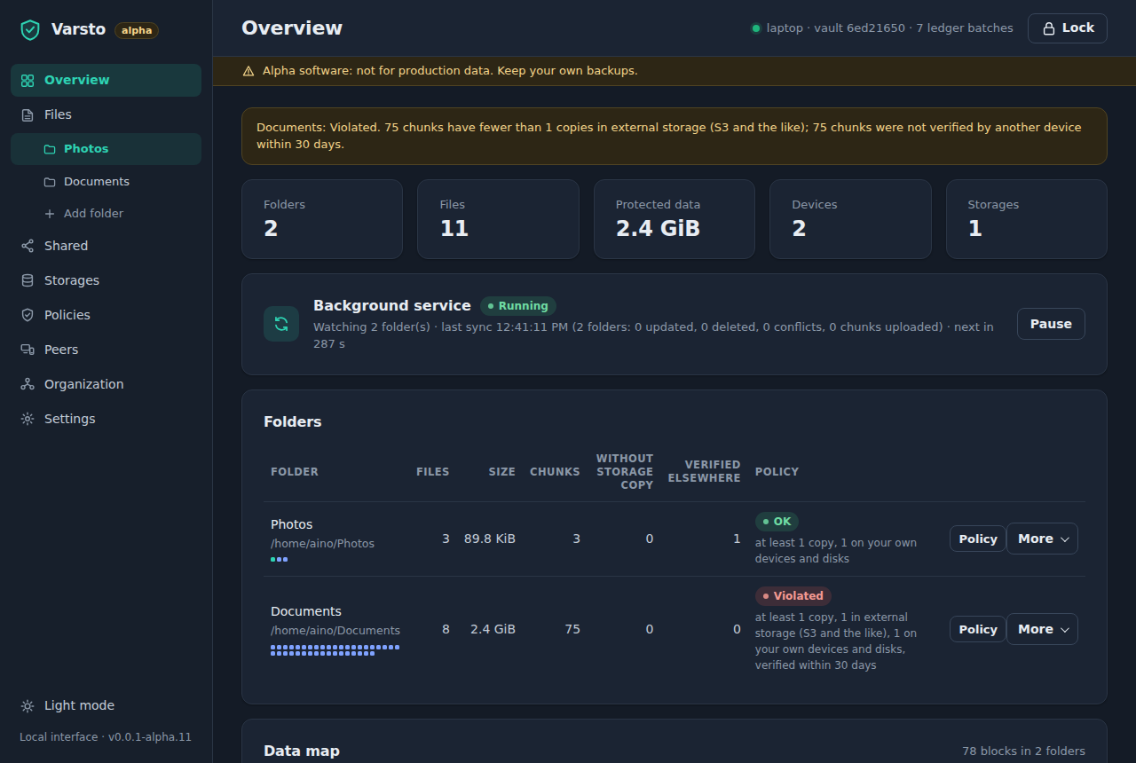Click the background service sync icon
1136x763 pixels.
[281, 324]
